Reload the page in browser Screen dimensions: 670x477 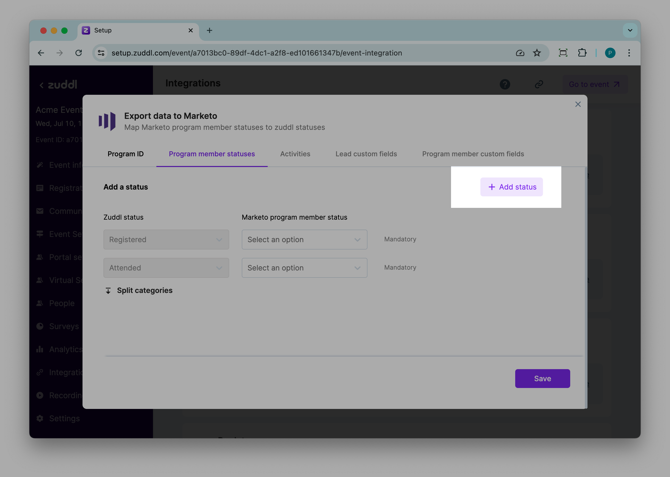coord(79,53)
